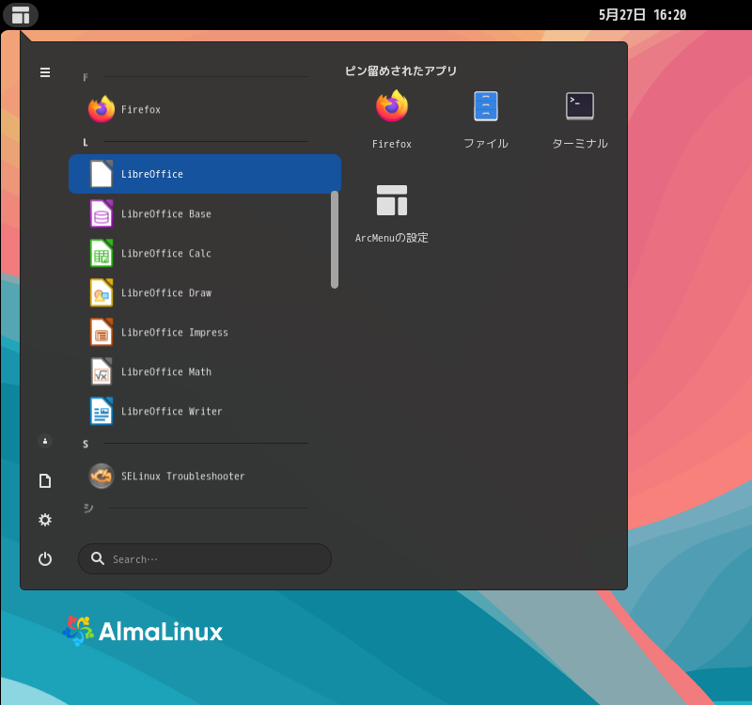Click the user account icon in sidebar

point(45,441)
